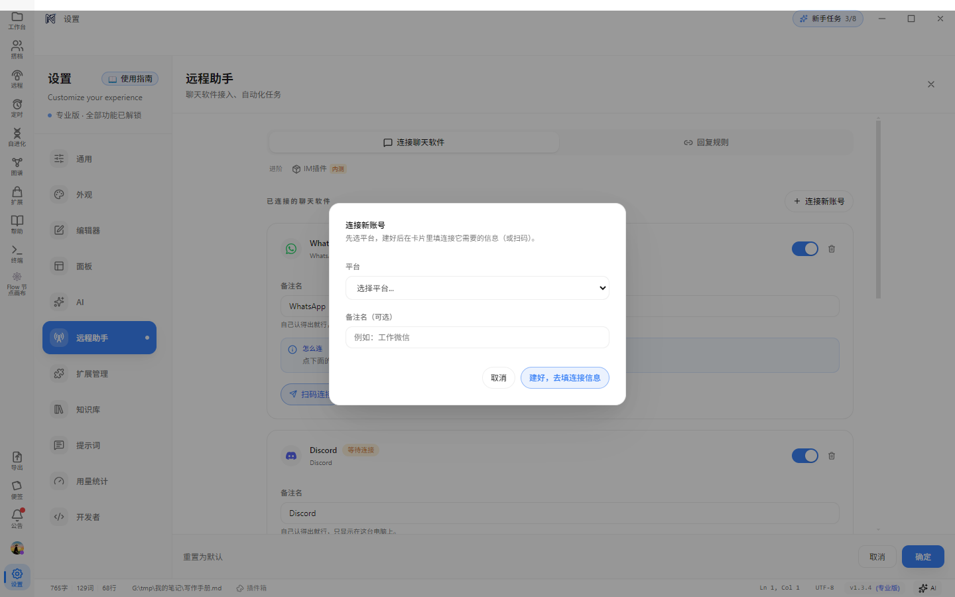Screen dimensions: 955x597
Task: Open the 通用 general settings section
Action: click(x=99, y=159)
